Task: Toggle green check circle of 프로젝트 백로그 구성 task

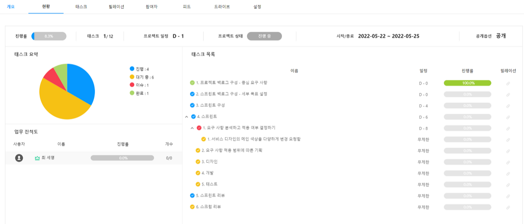Action: tap(192, 83)
